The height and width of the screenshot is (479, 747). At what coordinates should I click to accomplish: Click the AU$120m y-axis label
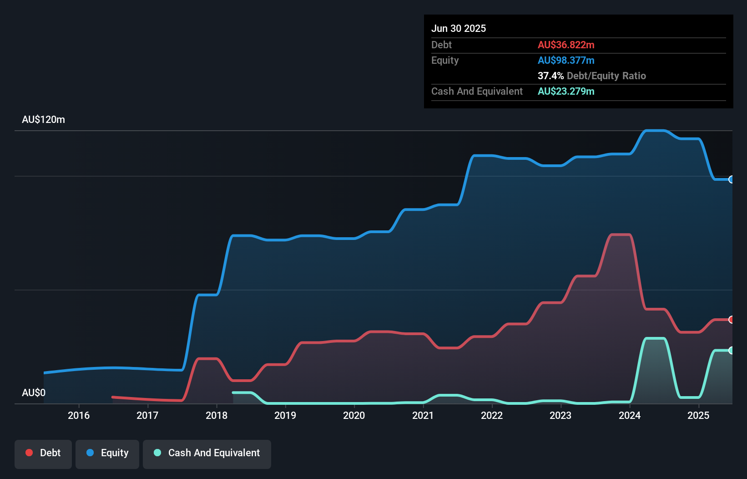[43, 120]
